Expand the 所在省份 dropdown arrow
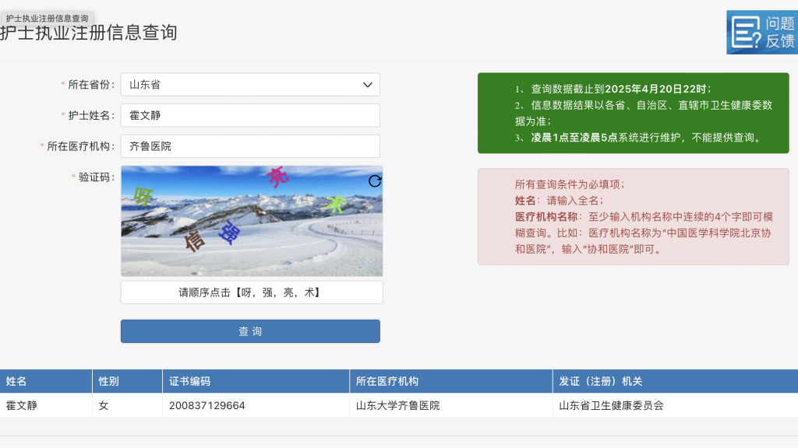The height and width of the screenshot is (448, 798). [368, 85]
